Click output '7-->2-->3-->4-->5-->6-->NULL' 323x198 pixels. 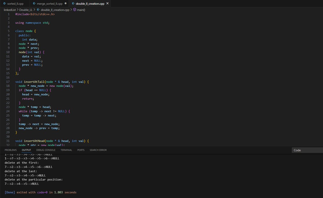pos(29,167)
